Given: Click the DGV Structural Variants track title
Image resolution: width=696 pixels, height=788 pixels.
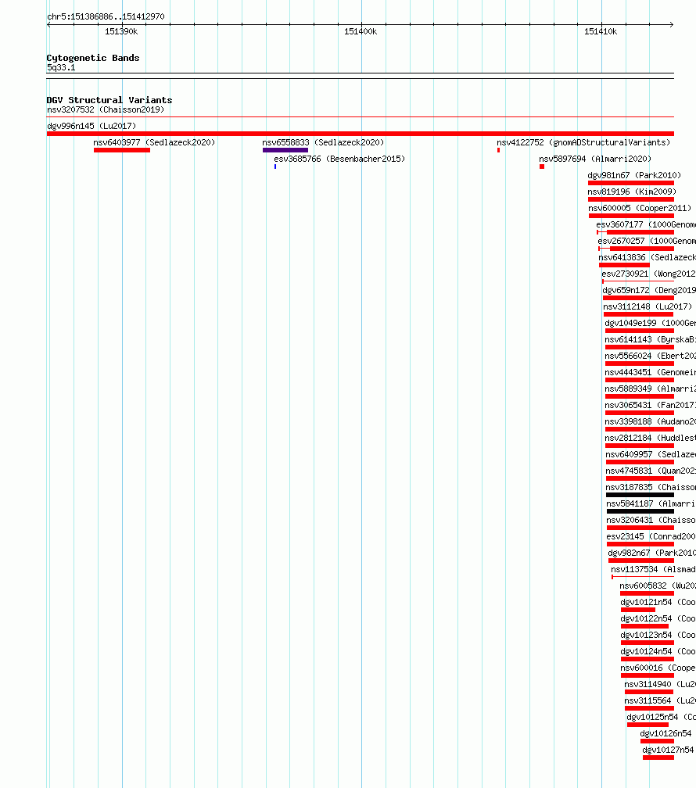Looking at the screenshot, I should point(109,100).
